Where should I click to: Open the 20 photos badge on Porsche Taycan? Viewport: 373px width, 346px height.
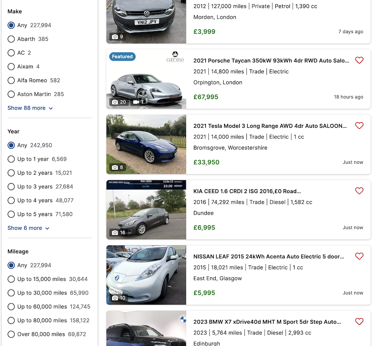[x=119, y=102]
